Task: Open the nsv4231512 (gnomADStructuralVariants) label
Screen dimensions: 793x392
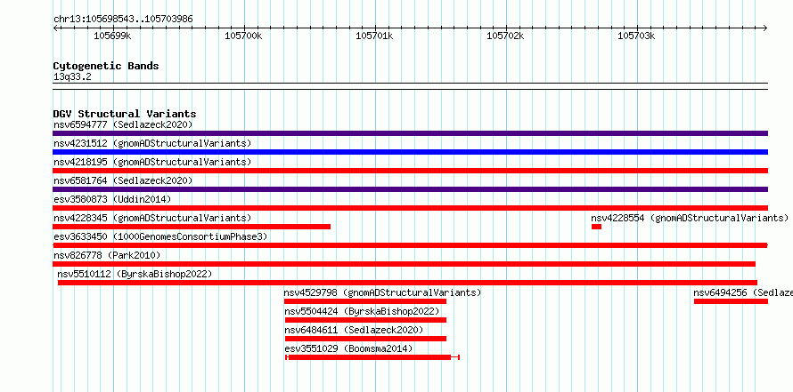Action: tap(152, 143)
